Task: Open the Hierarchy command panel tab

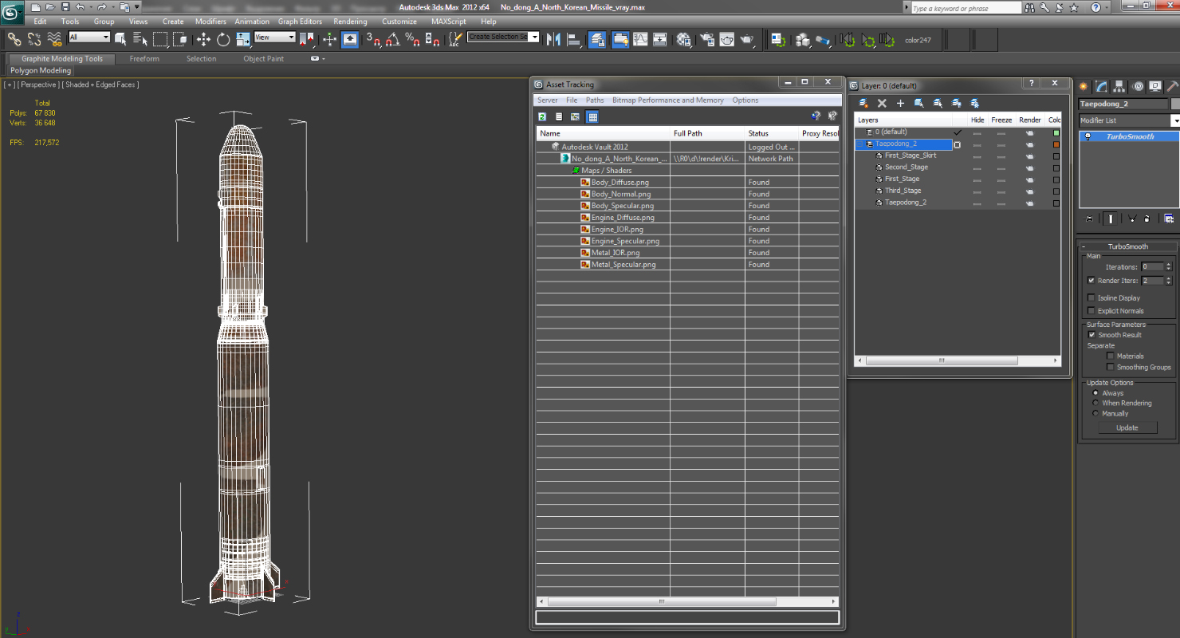Action: click(x=1119, y=86)
